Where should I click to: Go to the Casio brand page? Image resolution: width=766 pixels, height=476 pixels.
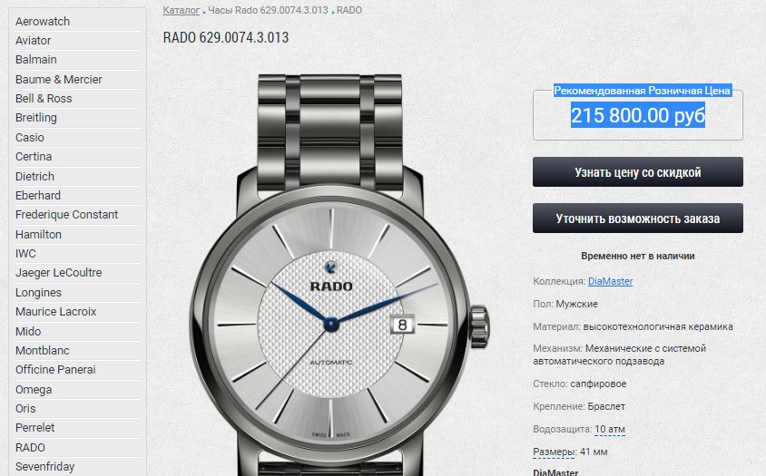[30, 137]
